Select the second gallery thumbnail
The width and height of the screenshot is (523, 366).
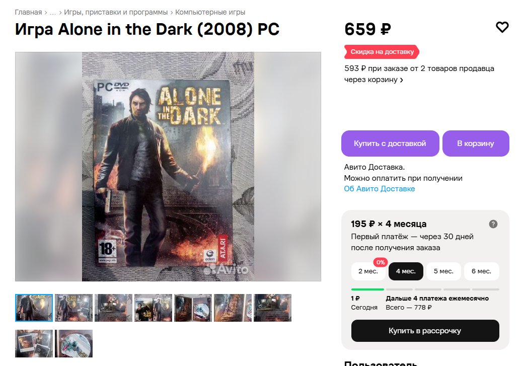pyautogui.click(x=73, y=308)
